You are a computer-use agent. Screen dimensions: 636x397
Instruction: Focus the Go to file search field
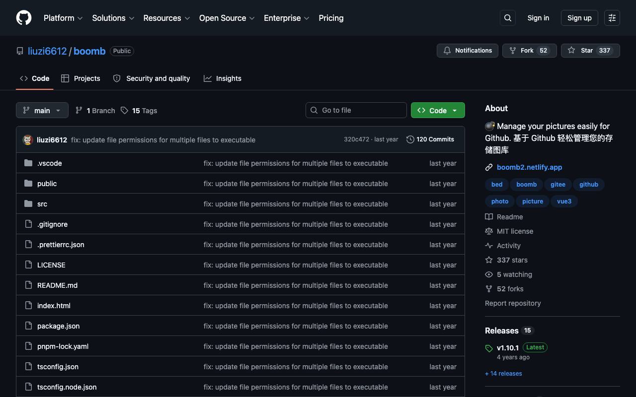tap(356, 110)
